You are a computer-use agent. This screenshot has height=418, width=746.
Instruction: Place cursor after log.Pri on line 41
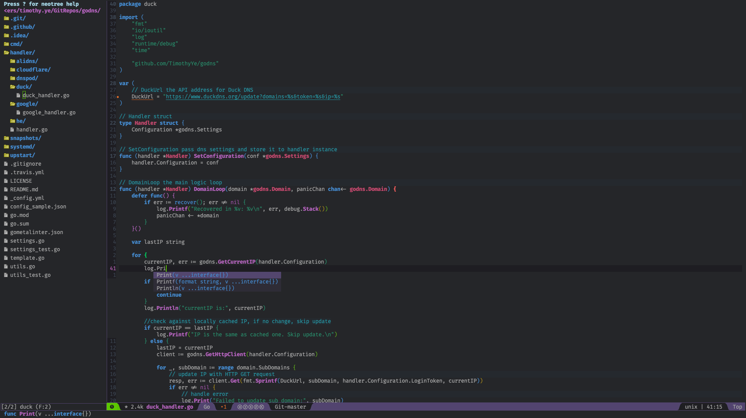(167, 268)
